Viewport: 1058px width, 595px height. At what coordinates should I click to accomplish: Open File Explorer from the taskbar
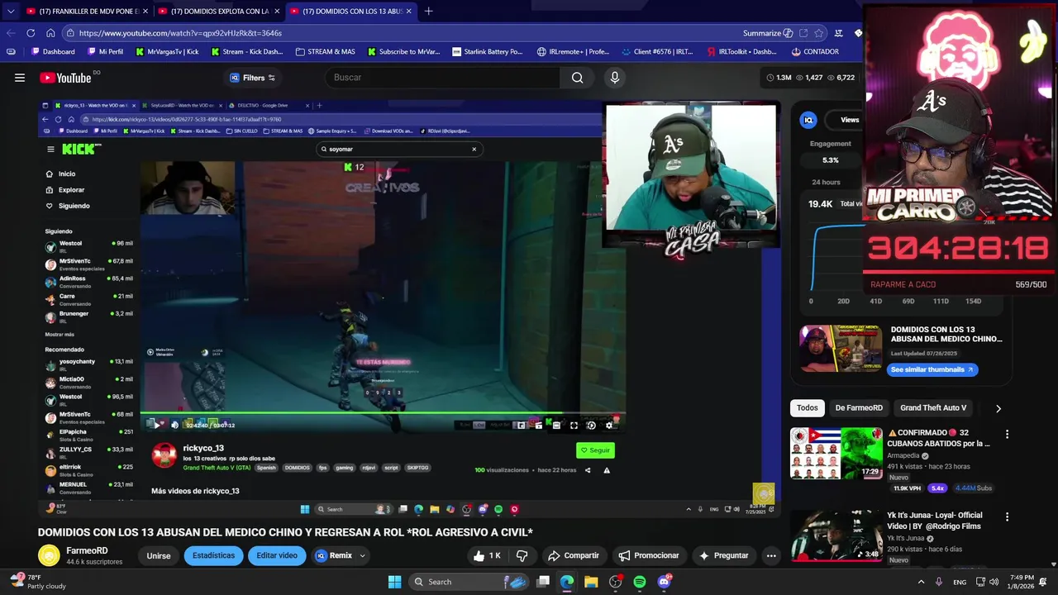click(591, 582)
